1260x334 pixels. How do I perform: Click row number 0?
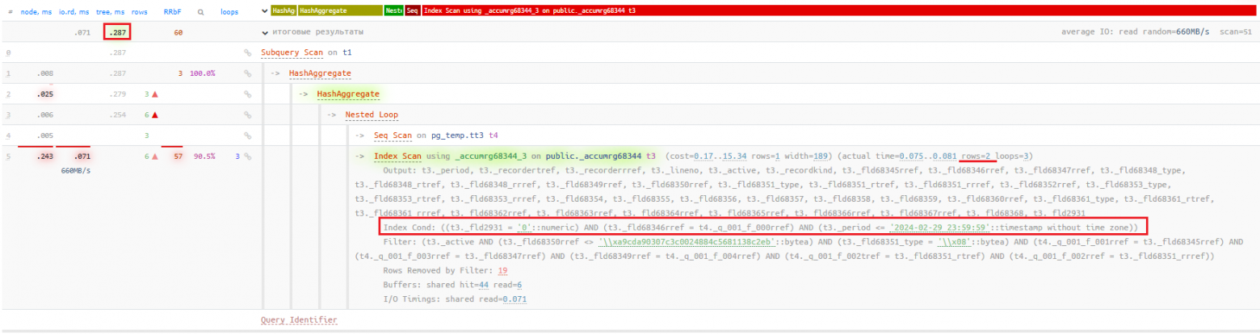pos(8,53)
